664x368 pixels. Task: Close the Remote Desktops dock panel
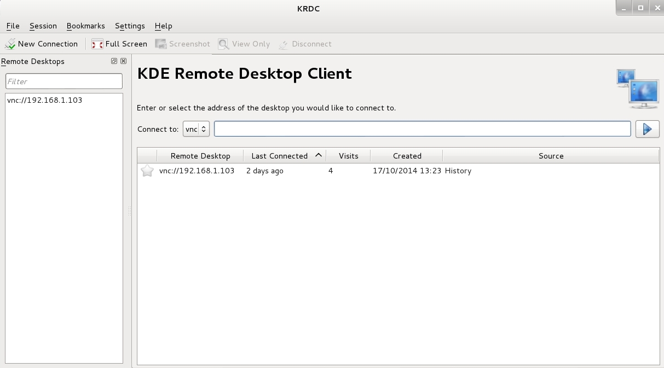(x=123, y=61)
